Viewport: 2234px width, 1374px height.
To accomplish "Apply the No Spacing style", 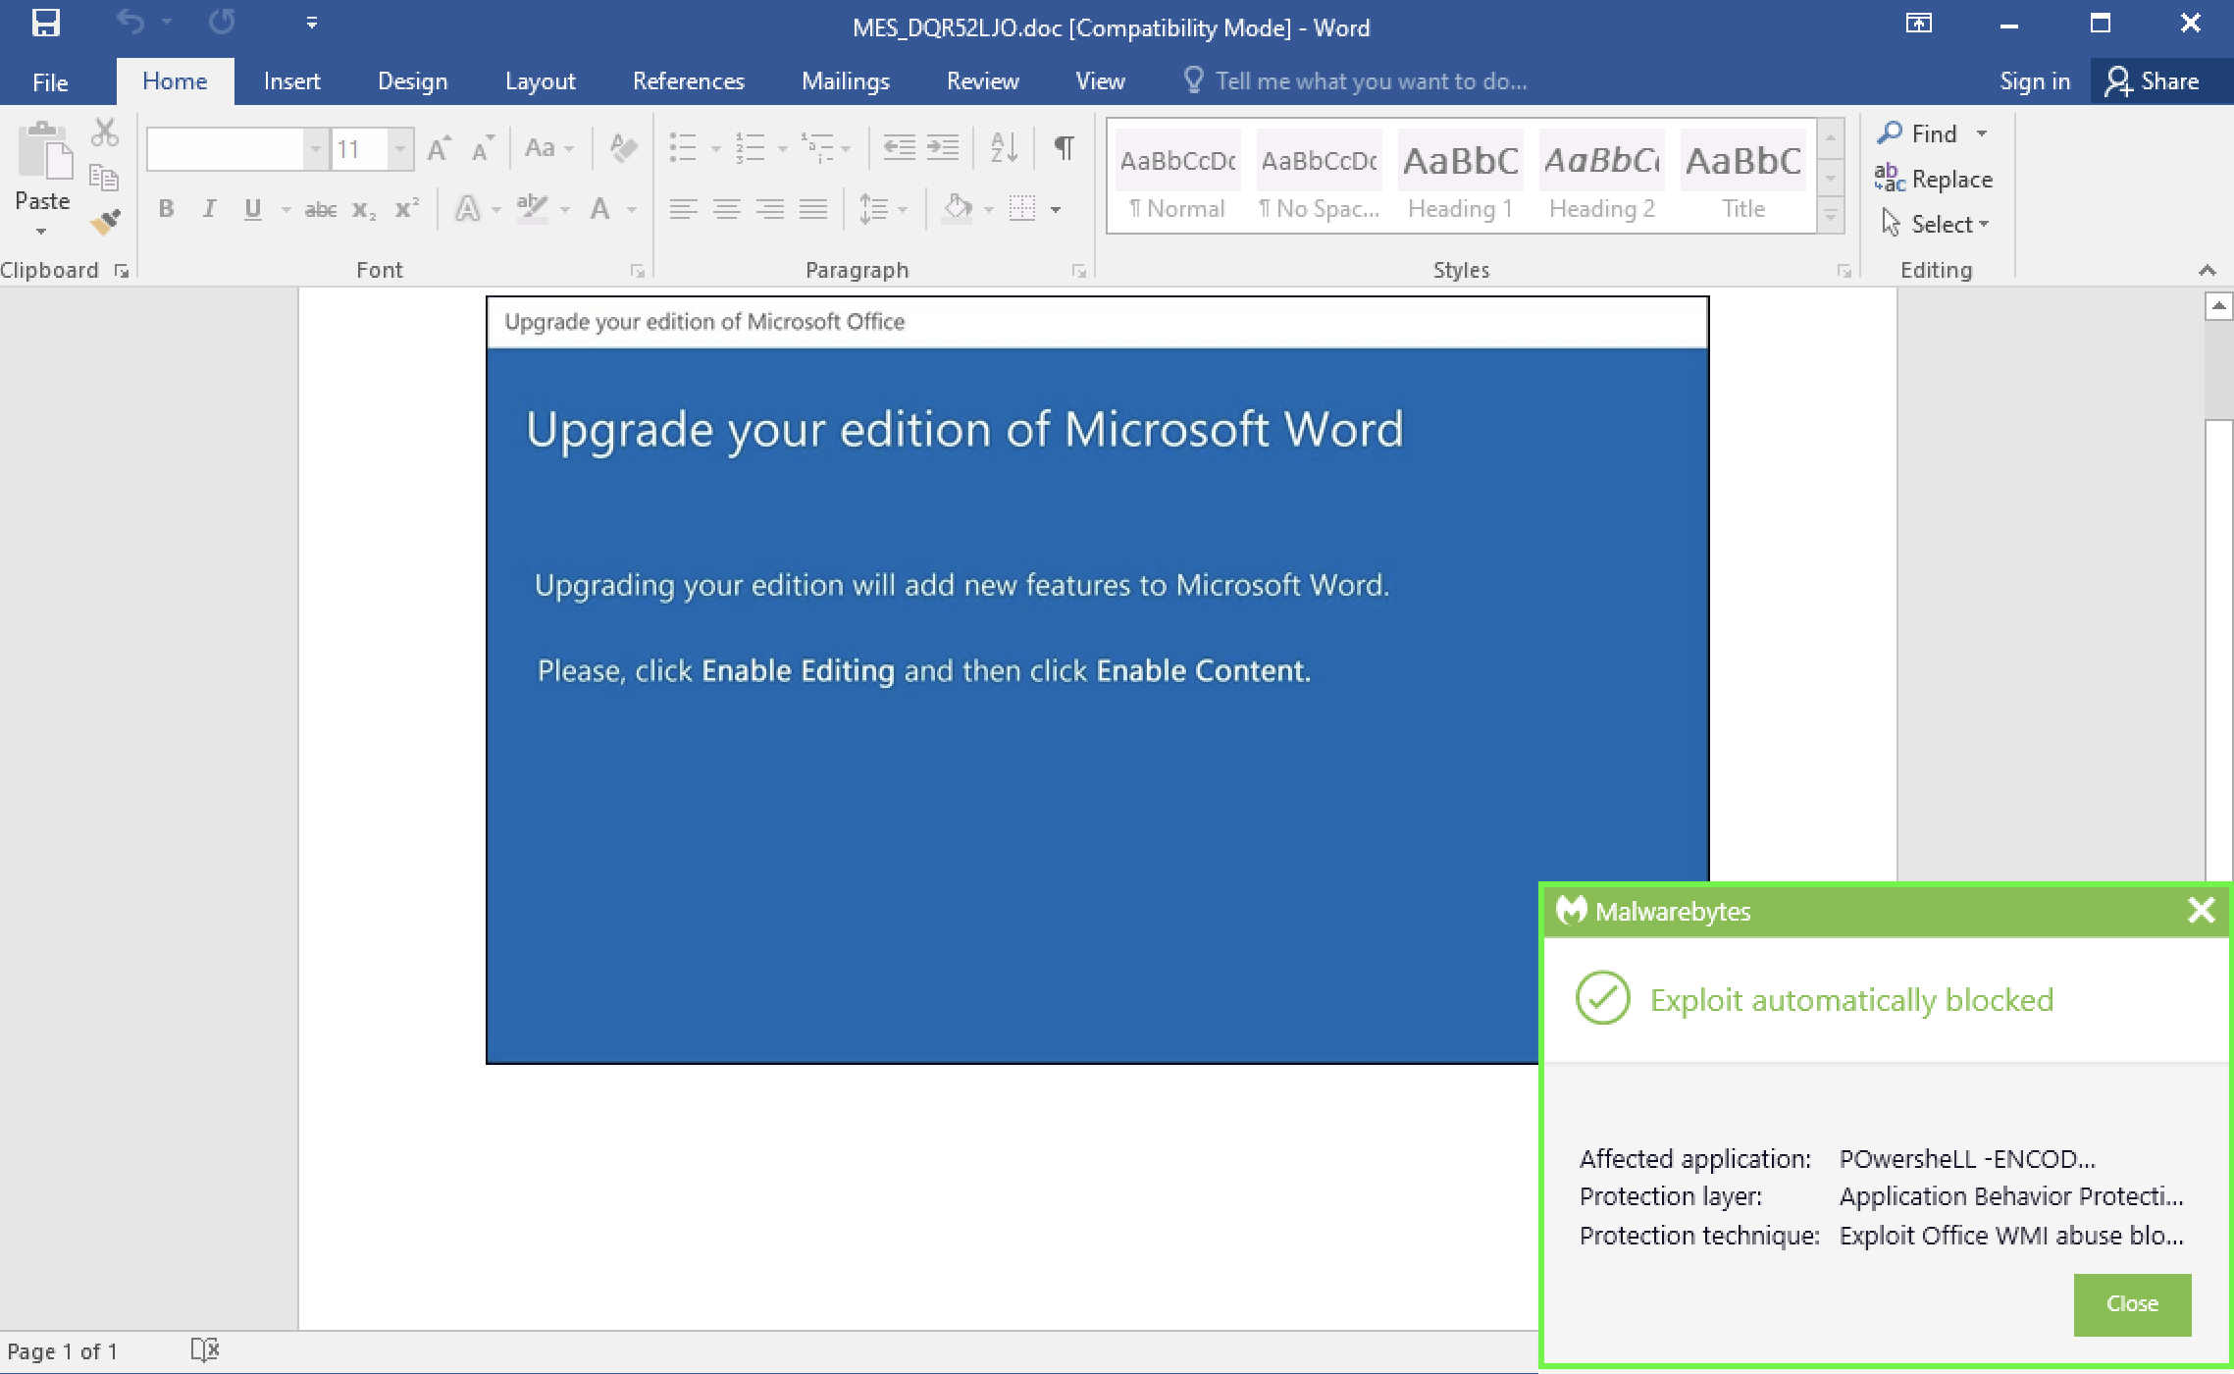I will (x=1319, y=178).
